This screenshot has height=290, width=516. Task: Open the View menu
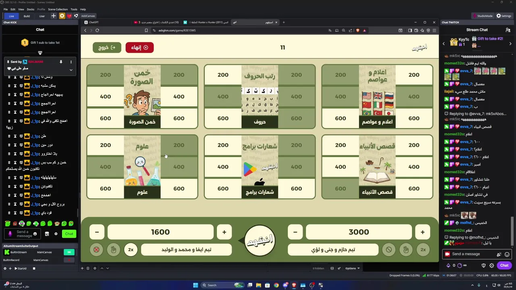coord(21,9)
